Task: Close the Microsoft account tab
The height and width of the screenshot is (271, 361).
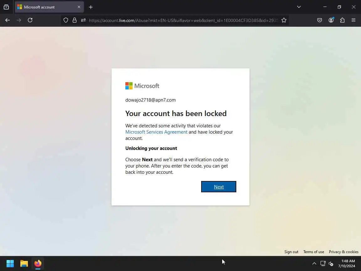Action: pos(79,7)
